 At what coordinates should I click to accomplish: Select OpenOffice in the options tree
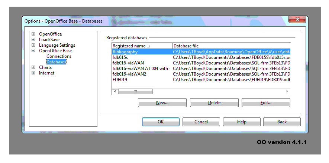(x=50, y=34)
